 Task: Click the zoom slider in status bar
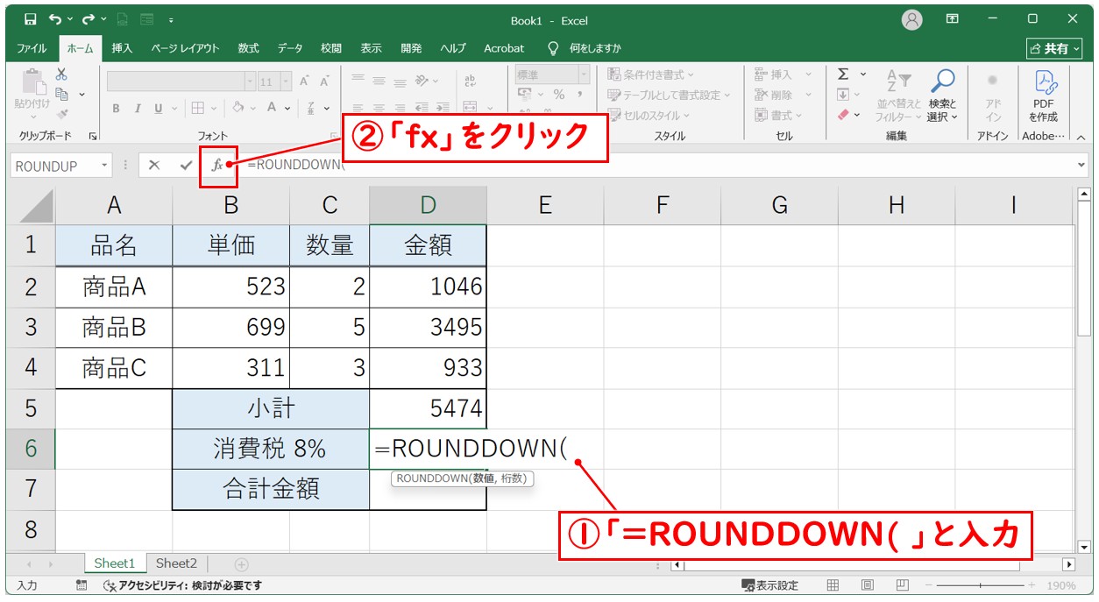981,585
